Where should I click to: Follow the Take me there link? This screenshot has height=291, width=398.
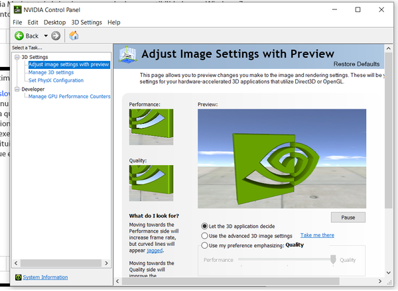coord(317,235)
